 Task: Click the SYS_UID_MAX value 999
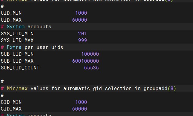tap(82, 40)
